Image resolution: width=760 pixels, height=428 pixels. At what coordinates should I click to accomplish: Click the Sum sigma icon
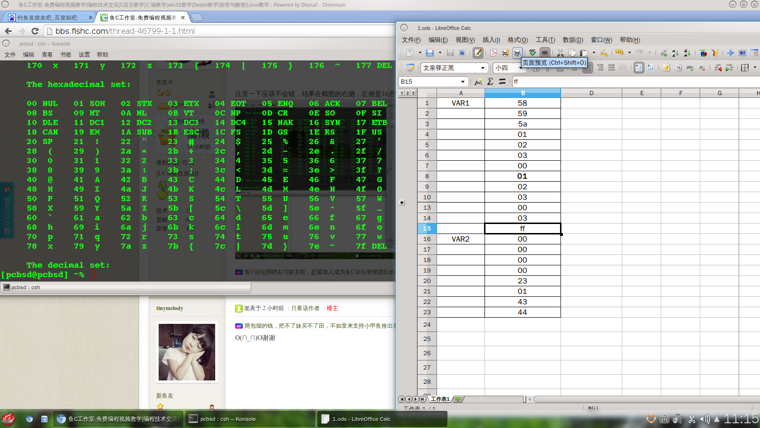490,81
